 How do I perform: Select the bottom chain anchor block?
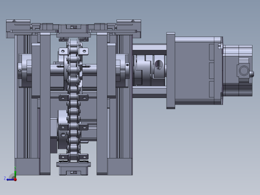point(73,168)
